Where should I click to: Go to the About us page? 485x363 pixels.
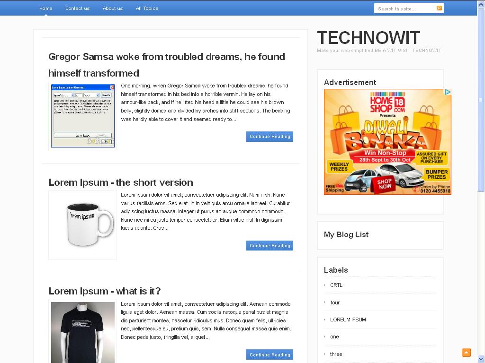113,9
